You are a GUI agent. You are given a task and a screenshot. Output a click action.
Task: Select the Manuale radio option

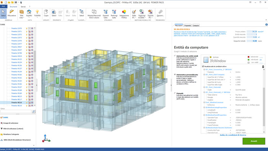click(x=175, y=93)
